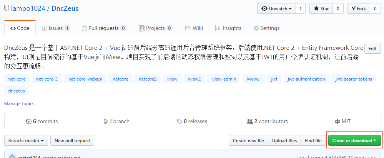Image resolution: width=384 pixels, height=158 pixels.
Task: Open the DncZeus repository link
Action: coord(65,8)
